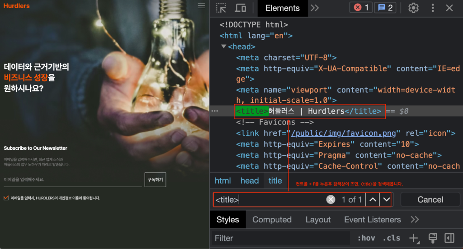Toggle the :hov element state button
This screenshot has height=249, width=463.
pyautogui.click(x=366, y=238)
